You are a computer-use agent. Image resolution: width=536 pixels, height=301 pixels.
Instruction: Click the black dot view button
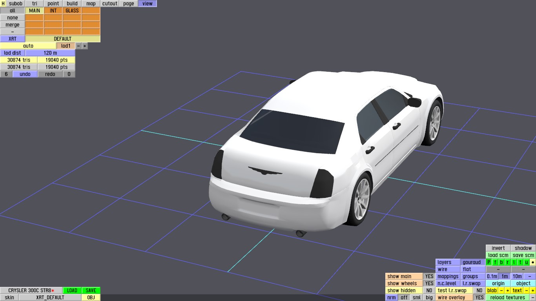point(533,262)
